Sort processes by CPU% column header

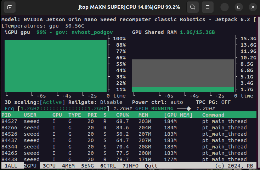(x=123, y=115)
